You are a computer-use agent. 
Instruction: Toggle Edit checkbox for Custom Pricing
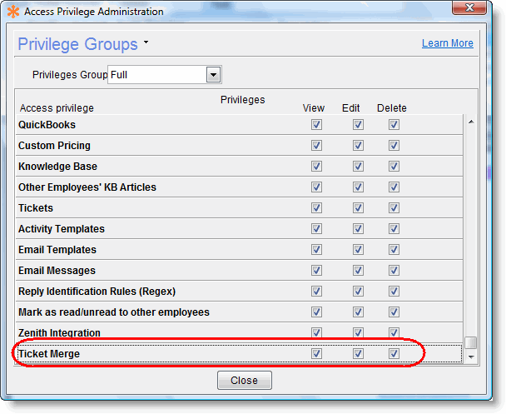pos(358,146)
